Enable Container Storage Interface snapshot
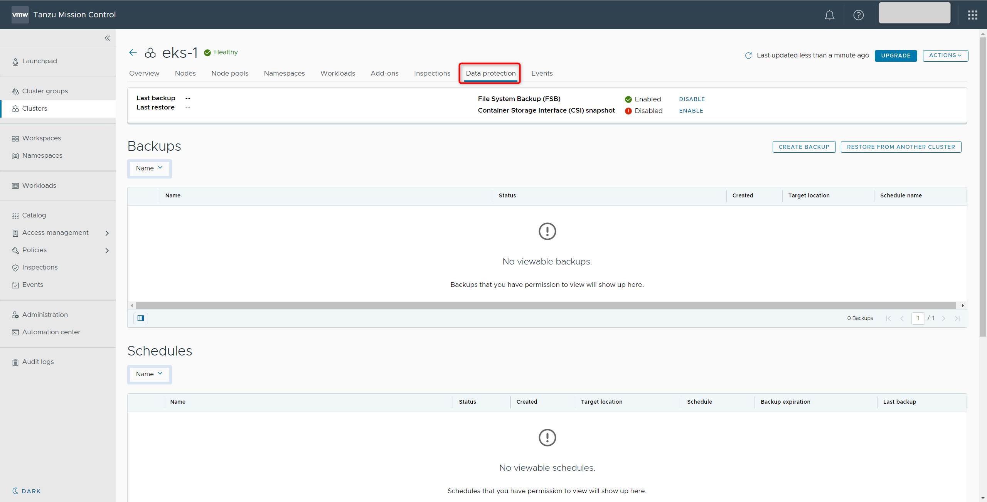This screenshot has height=502, width=987. tap(691, 111)
